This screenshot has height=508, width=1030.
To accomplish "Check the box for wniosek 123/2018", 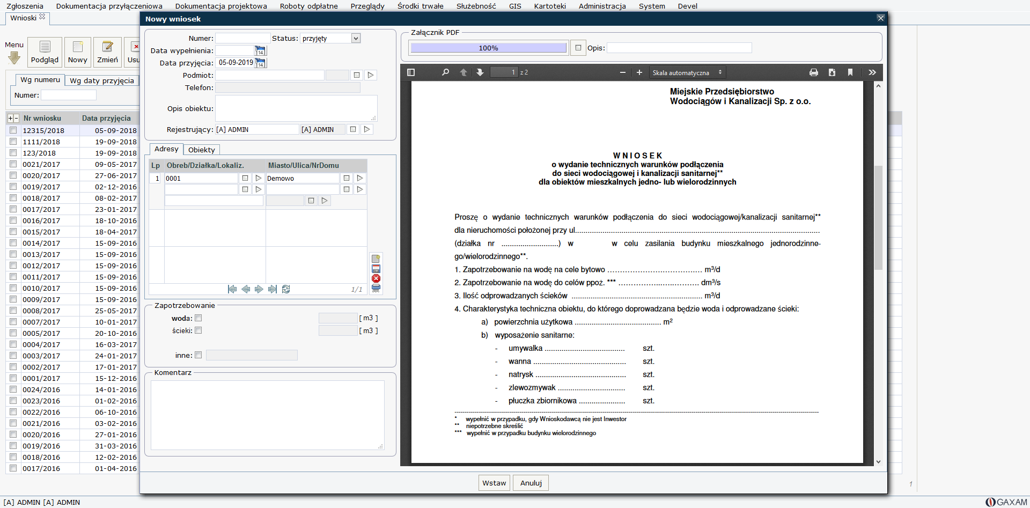I will pyautogui.click(x=13, y=153).
